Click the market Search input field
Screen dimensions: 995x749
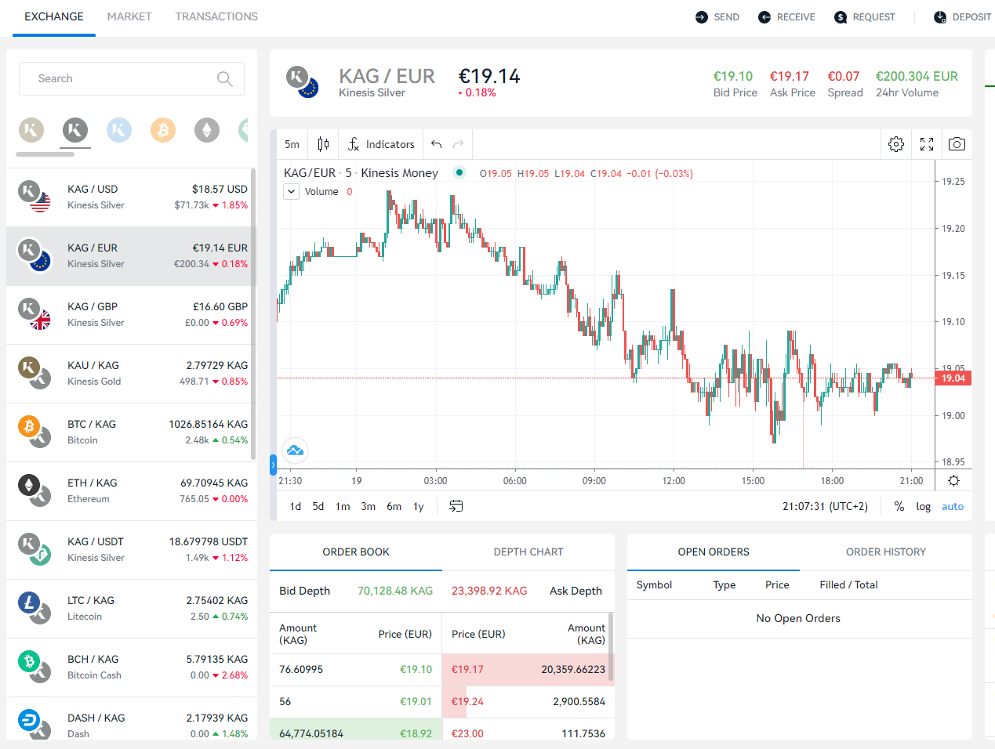coord(132,78)
